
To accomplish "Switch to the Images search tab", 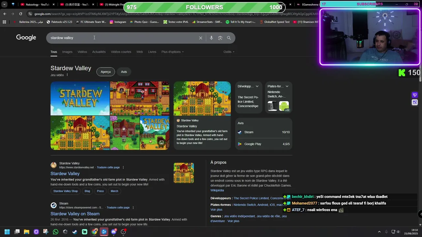I will [67, 52].
